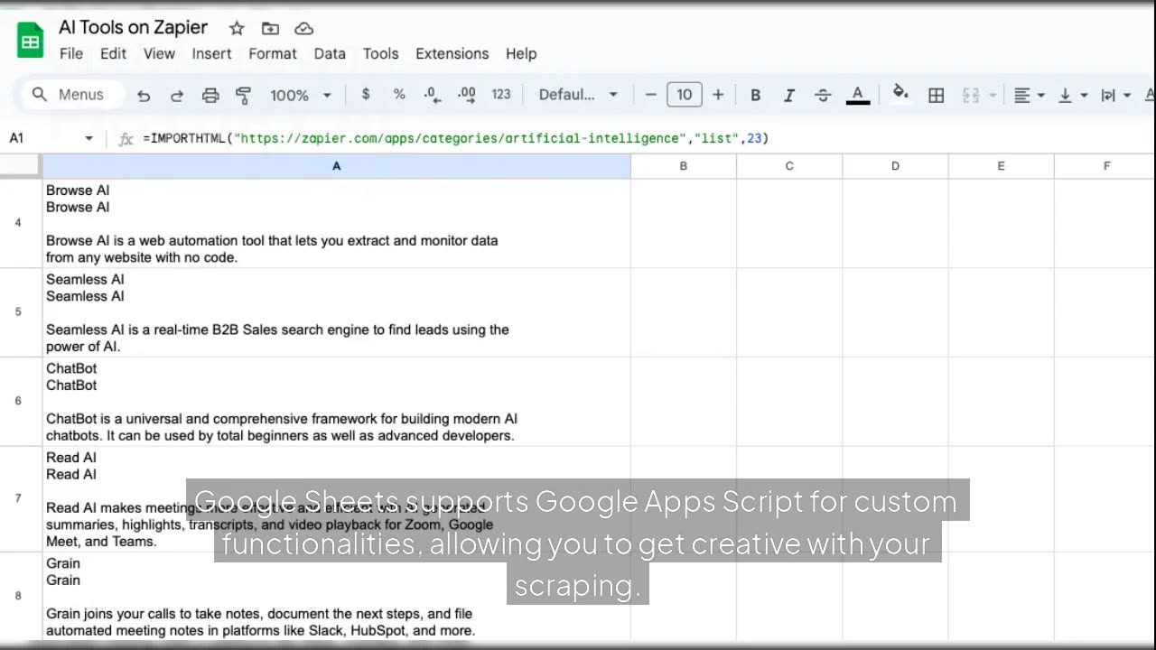Edit the font size field showing 10
Screen dimensions: 1156x650
pos(685,94)
